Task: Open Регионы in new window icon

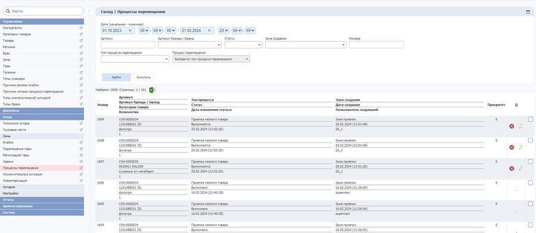Action: point(81,47)
